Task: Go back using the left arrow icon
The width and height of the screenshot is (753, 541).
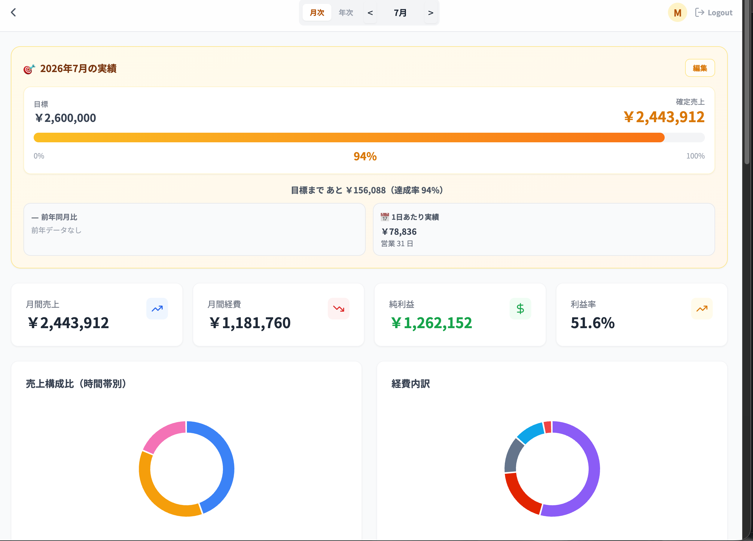Action: click(x=13, y=13)
